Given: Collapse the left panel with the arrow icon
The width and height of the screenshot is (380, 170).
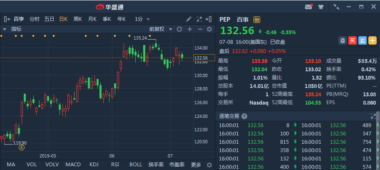Looking at the screenshot, I should pos(7,19).
